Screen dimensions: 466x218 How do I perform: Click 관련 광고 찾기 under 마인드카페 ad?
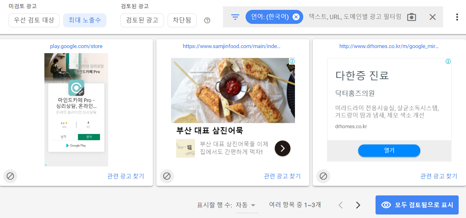[126, 176]
